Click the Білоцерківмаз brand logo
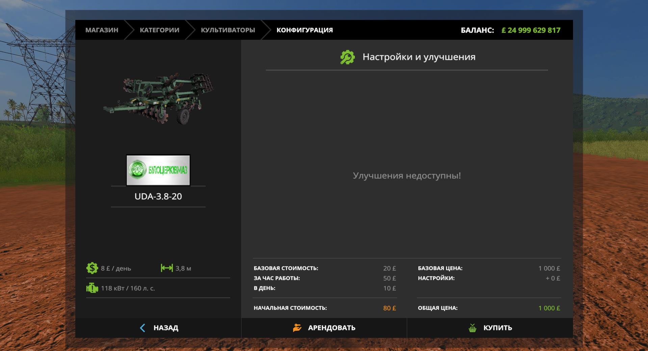The height and width of the screenshot is (351, 648). [158, 170]
